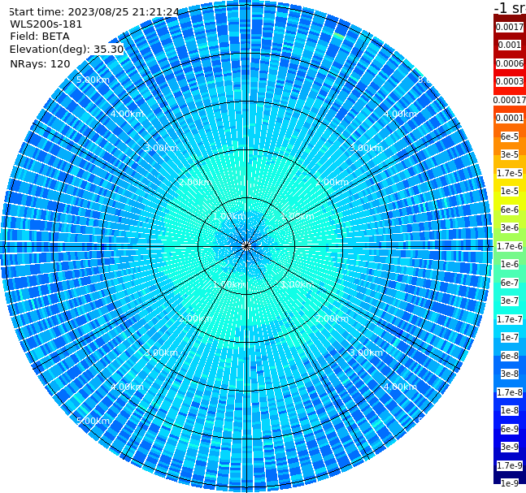Click the Field: BETA label
The width and height of the screenshot is (526, 493).
pos(40,37)
